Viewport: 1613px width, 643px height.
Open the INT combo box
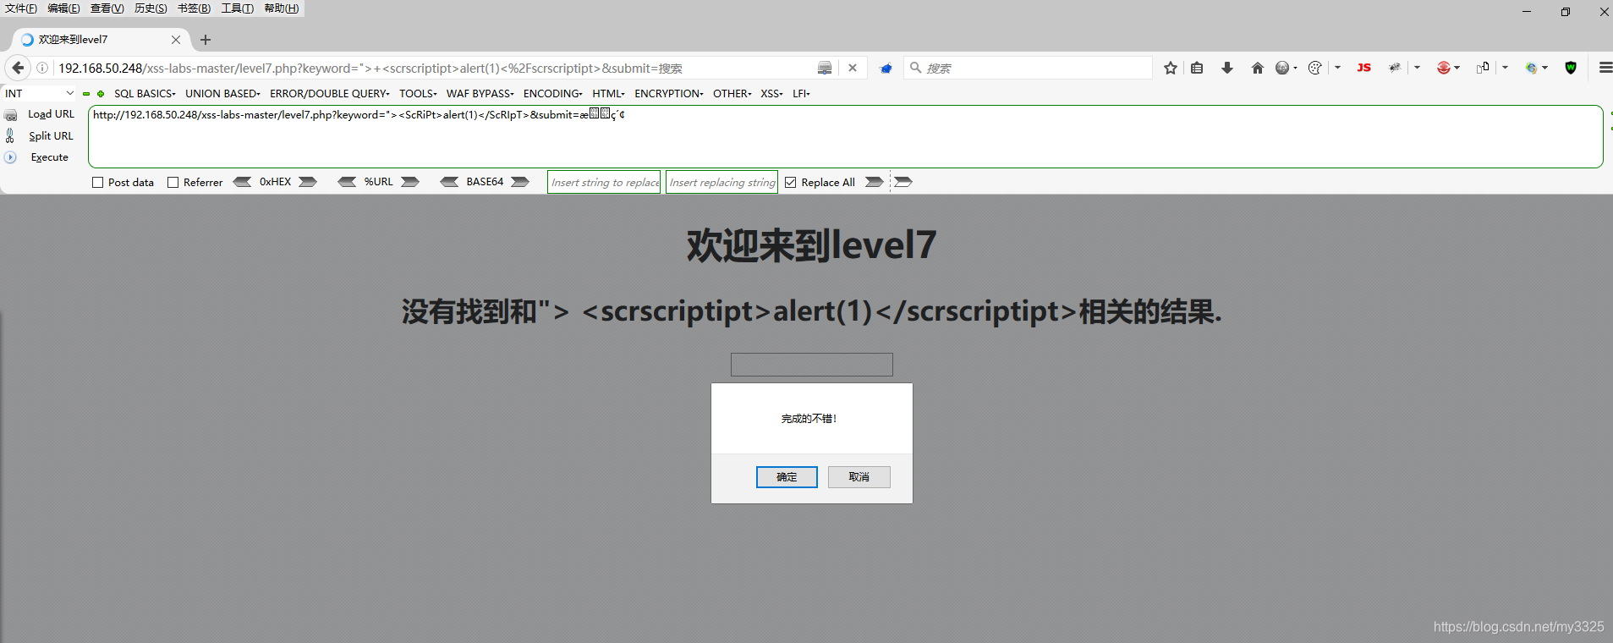pos(39,94)
